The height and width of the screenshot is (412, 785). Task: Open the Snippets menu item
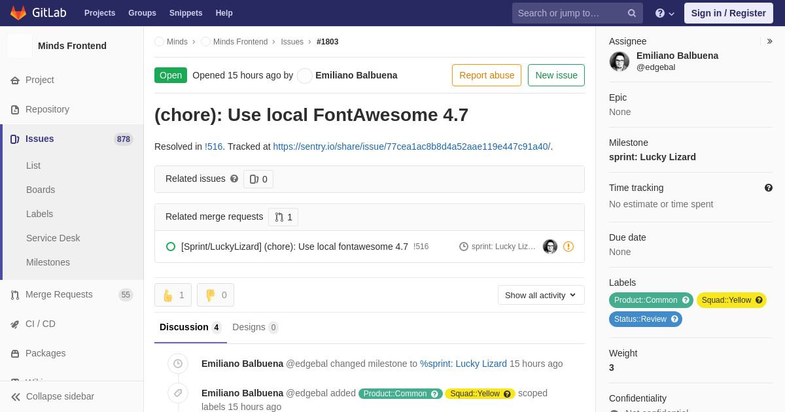click(186, 13)
